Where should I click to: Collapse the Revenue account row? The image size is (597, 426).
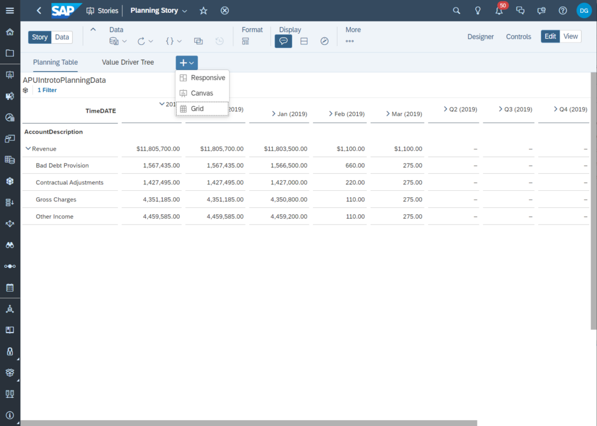tap(29, 148)
